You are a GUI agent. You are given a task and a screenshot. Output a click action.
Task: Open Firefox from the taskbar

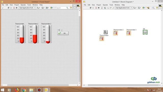pos(17,90)
